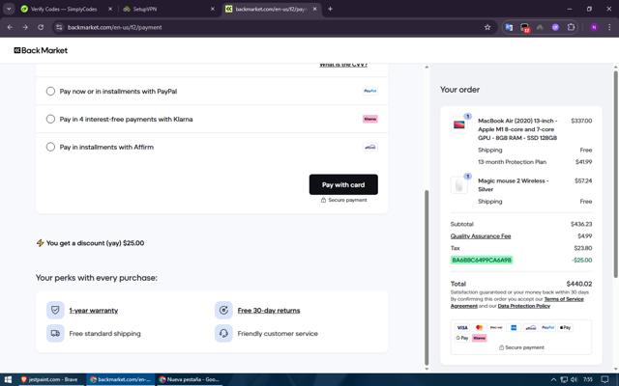This screenshot has width=619, height=386.
Task: Click the lock icon under Pay with card
Action: point(323,200)
